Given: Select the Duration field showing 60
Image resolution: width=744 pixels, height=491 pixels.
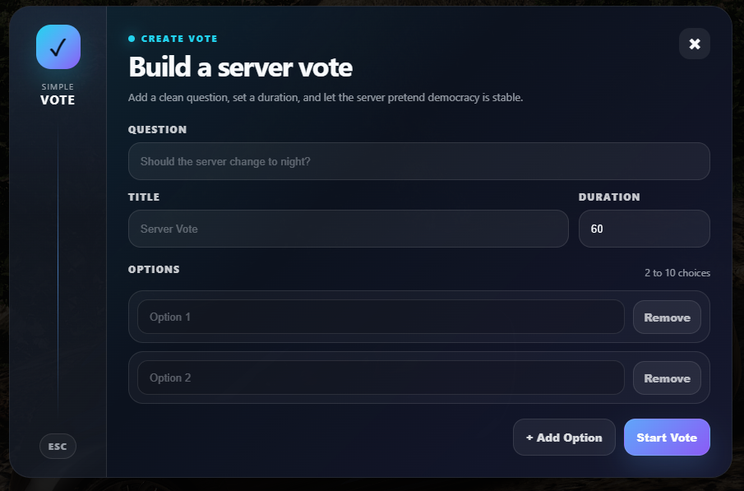Looking at the screenshot, I should coord(644,229).
